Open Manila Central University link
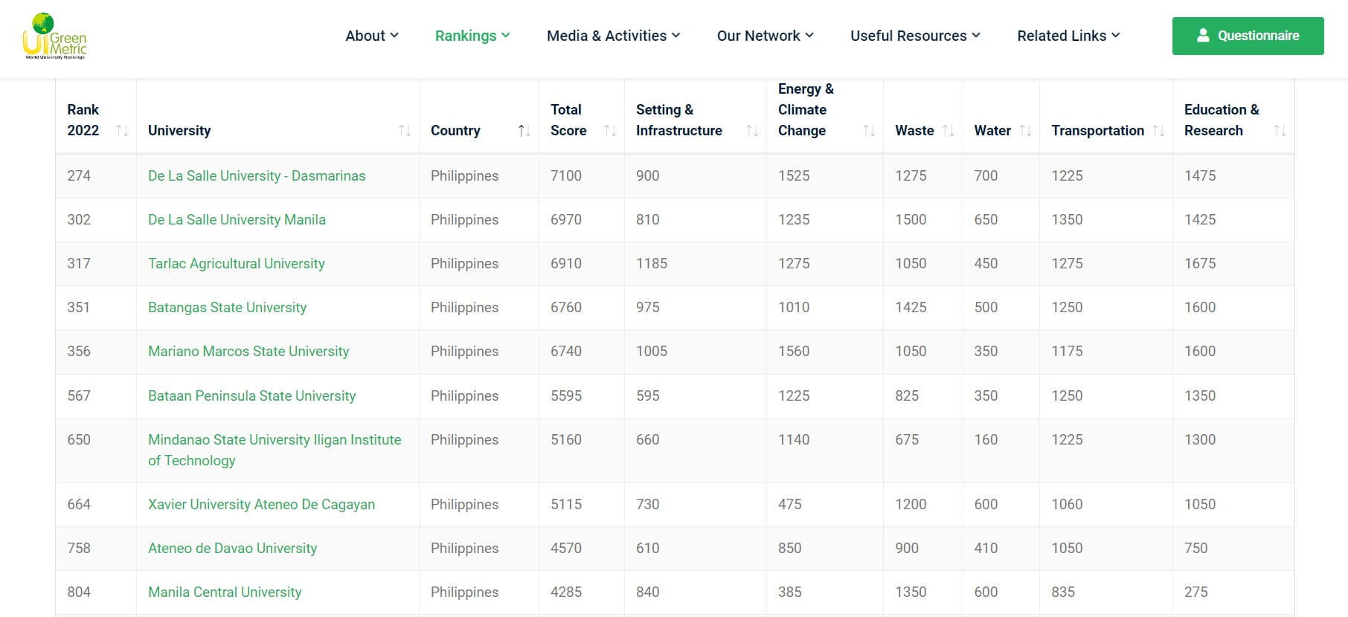This screenshot has width=1348, height=617. coord(225,592)
